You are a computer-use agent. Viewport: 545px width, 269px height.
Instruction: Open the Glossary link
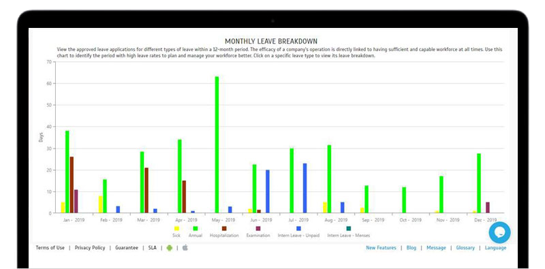click(x=465, y=248)
